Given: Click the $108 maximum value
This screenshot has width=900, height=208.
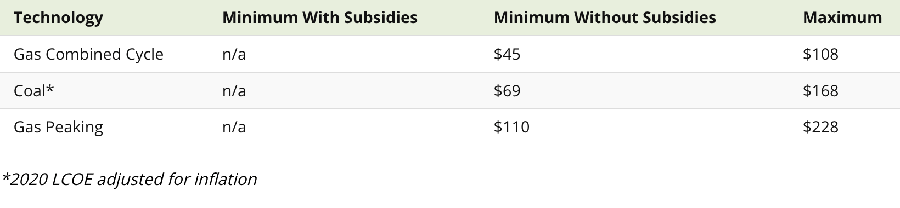Looking at the screenshot, I should pos(820,54).
